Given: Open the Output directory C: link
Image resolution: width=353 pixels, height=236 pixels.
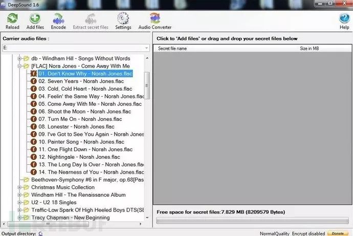Looking at the screenshot, I should (x=40, y=233).
